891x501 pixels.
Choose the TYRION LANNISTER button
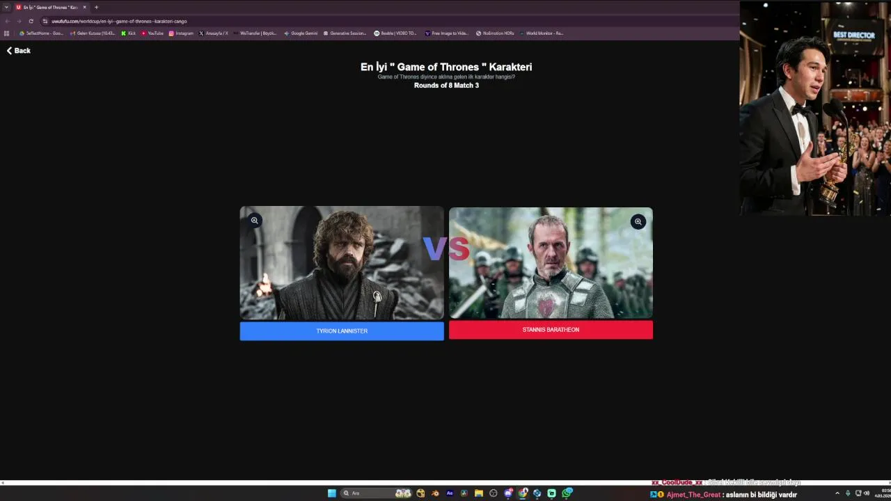click(x=342, y=331)
